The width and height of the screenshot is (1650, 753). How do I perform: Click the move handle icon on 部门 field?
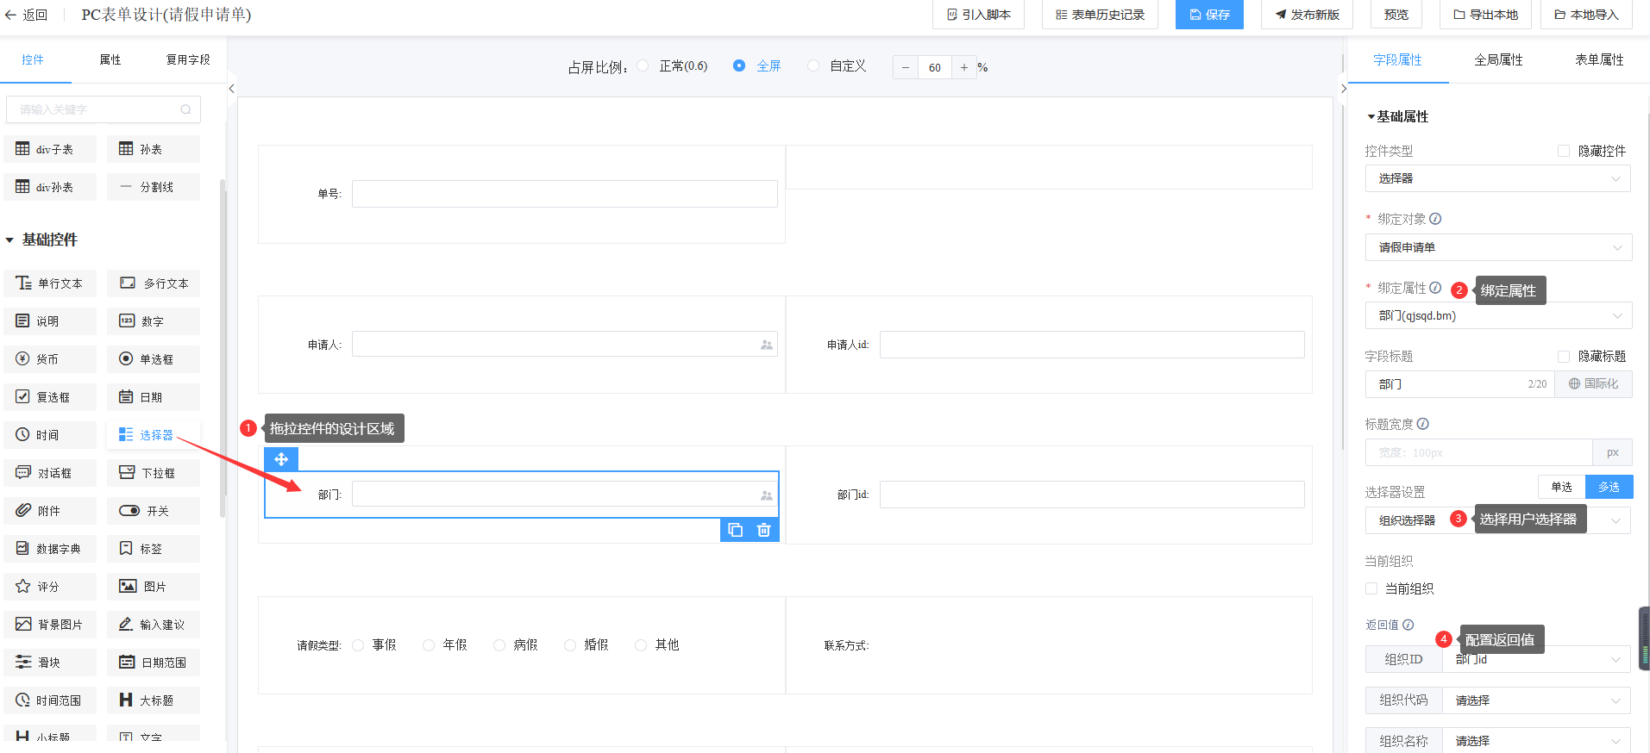tap(281, 459)
